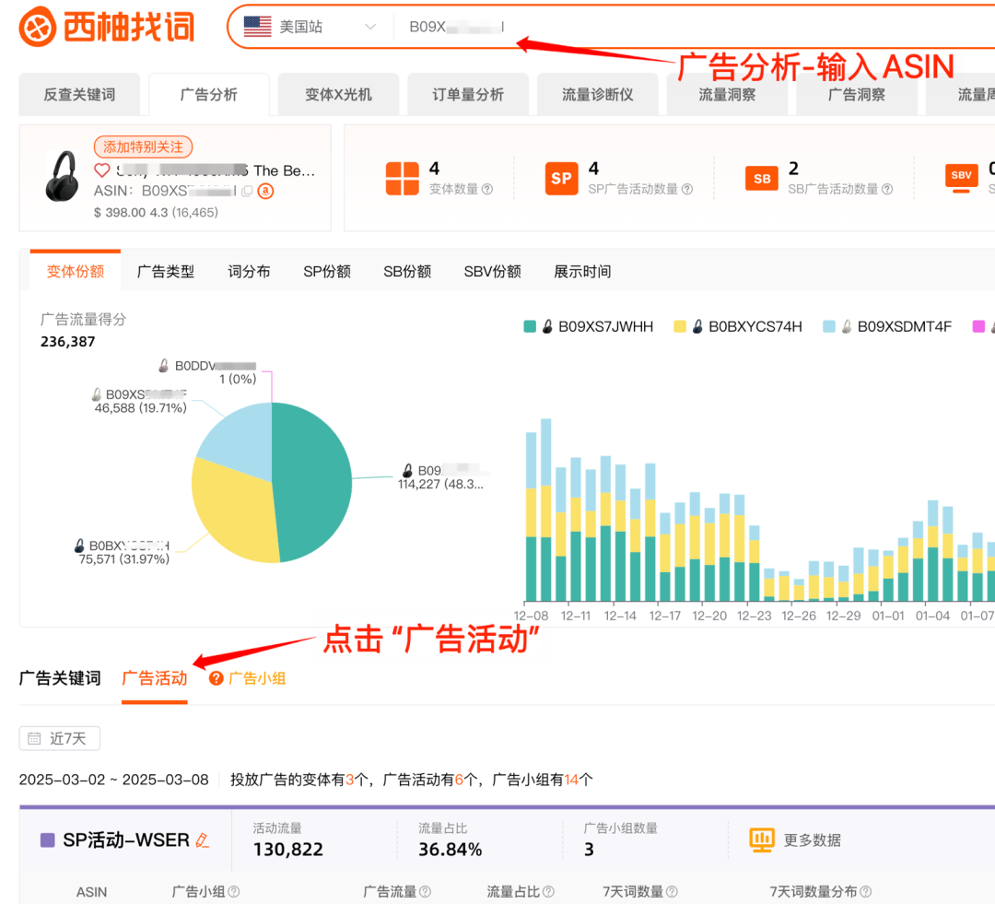
Task: Click the date range 2025-03-02 ~ 2025-03-08
Action: pyautogui.click(x=113, y=780)
